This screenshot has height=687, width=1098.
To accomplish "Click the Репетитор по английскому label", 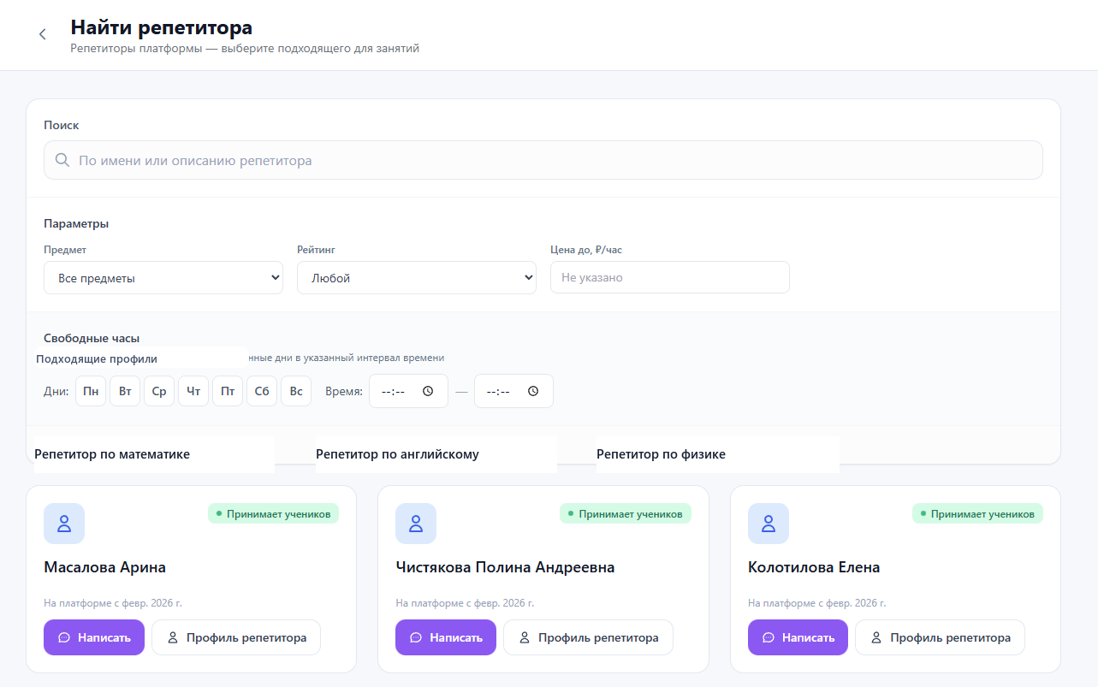I will [x=397, y=454].
